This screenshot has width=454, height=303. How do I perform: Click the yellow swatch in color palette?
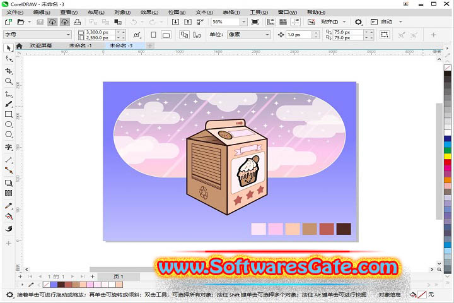(x=448, y=157)
